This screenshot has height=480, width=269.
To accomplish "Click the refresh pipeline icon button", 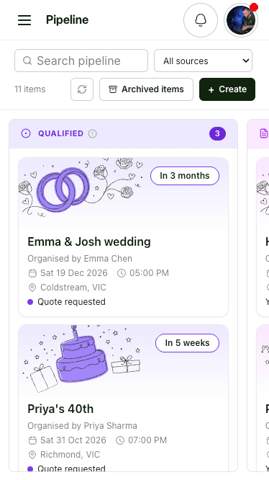I will (82, 89).
